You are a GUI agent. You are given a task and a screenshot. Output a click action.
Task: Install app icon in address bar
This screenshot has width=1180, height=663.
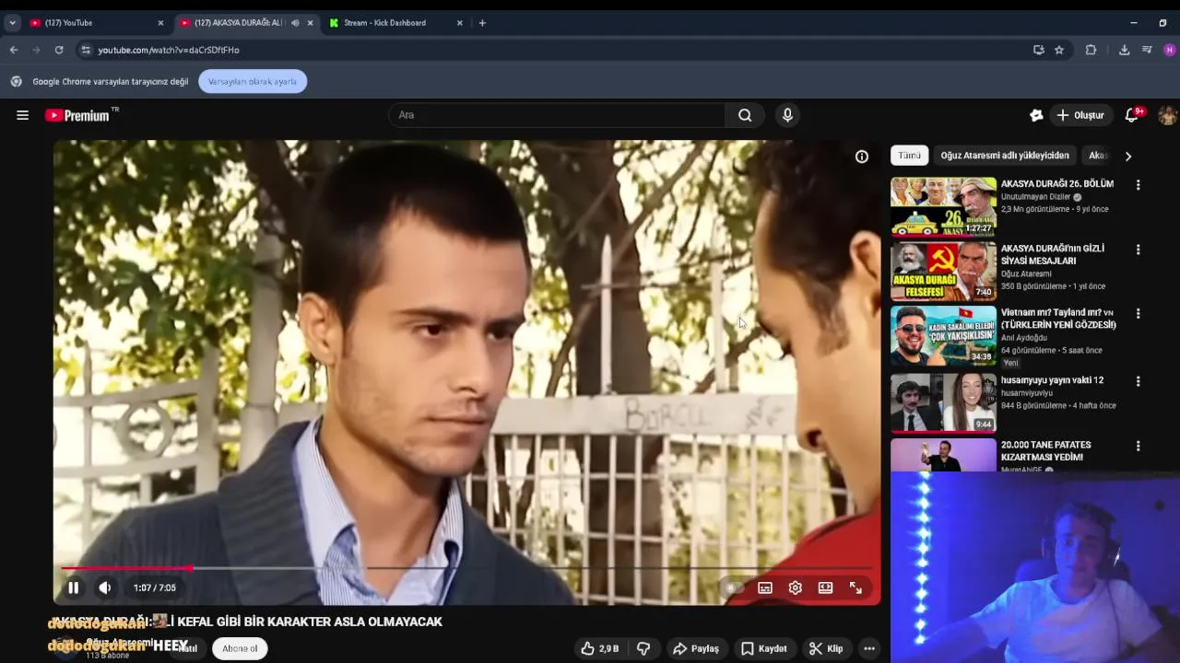[1039, 50]
